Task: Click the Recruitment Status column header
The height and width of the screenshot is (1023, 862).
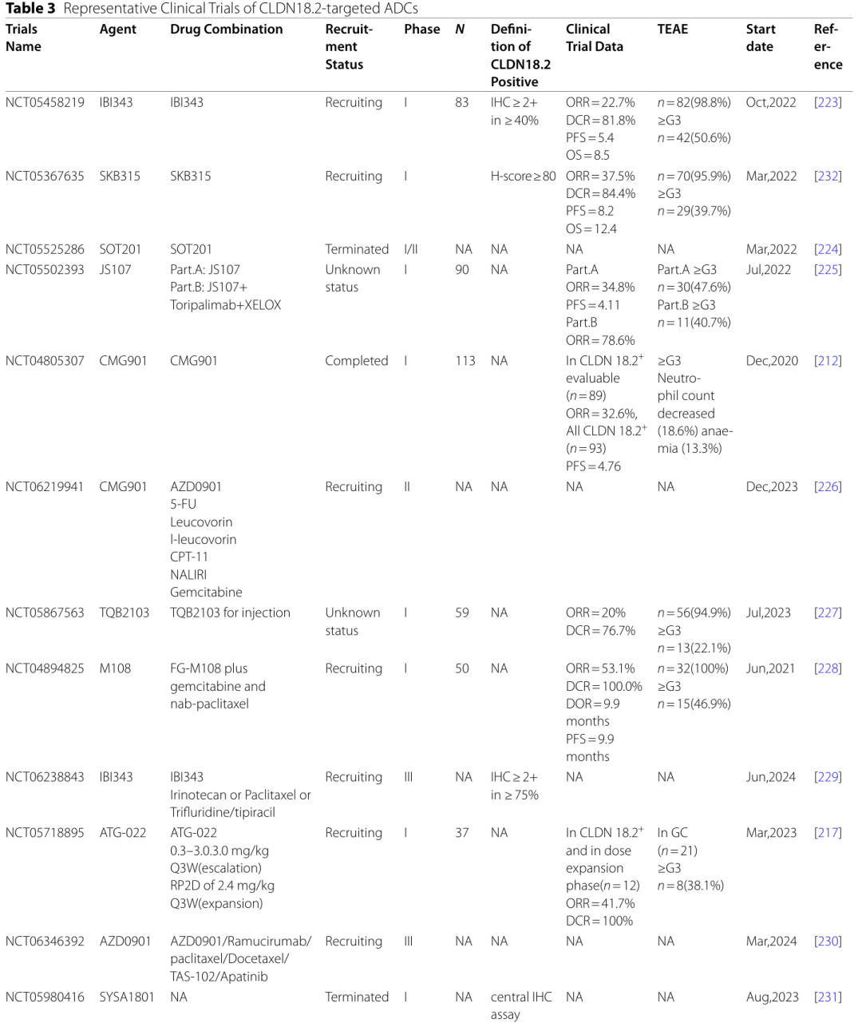Action: 349,46
